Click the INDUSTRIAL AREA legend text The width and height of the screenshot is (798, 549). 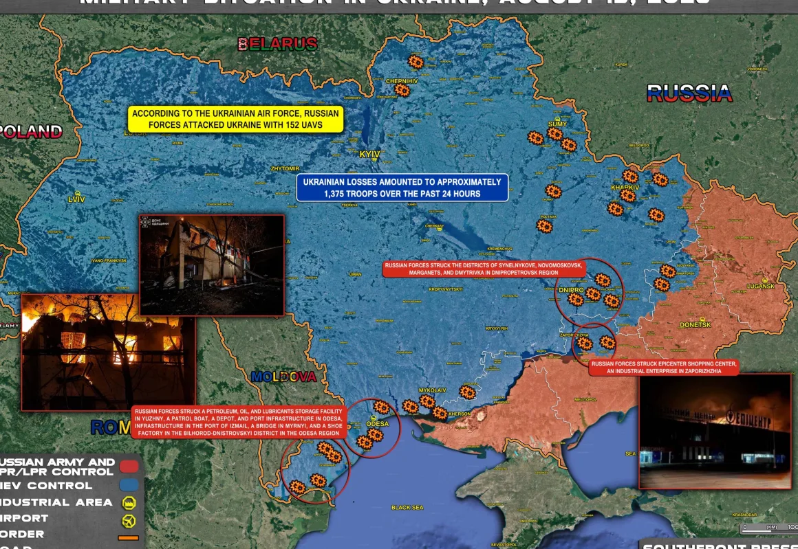(x=56, y=502)
